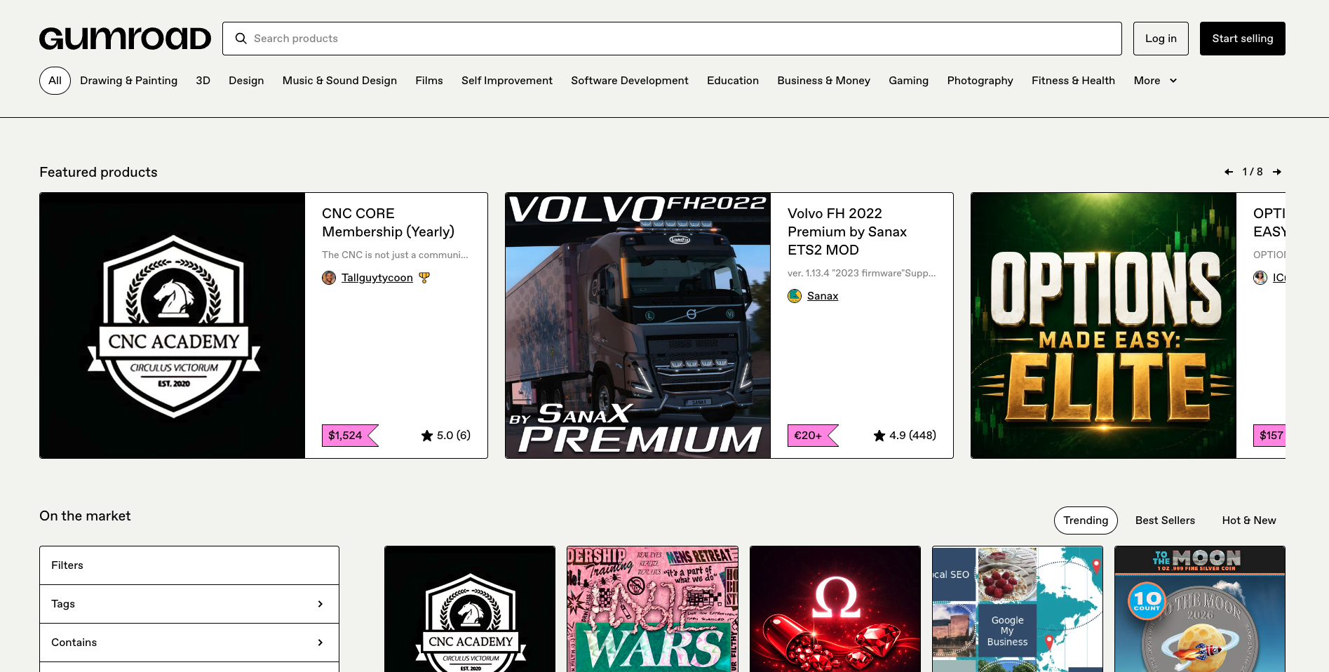The height and width of the screenshot is (672, 1329).
Task: Click the $1,524 price tag
Action: pyautogui.click(x=350, y=436)
